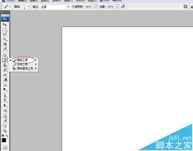Select the Clone Stamp tool
Screen dimensions: 193x151
pyautogui.click(x=5, y=65)
